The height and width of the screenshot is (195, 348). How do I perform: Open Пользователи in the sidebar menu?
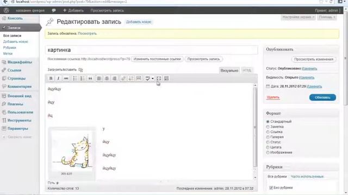click(x=20, y=112)
